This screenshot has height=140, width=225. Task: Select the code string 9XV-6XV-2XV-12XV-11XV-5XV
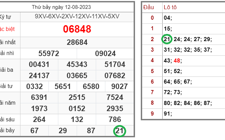tap(77, 17)
